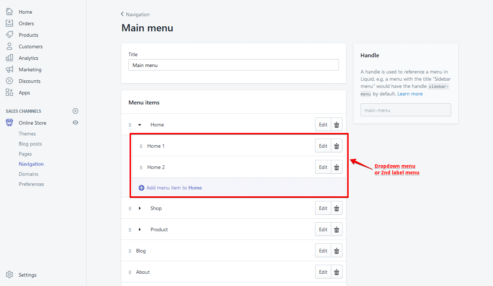Open the Apps section icon
This screenshot has height=286, width=493.
[x=9, y=92]
